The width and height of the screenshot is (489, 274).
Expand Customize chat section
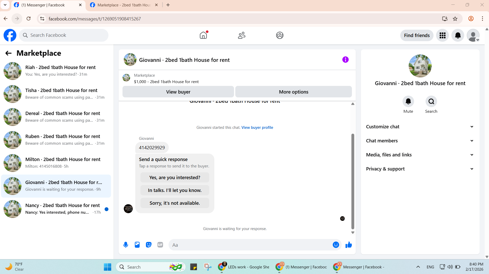(420, 127)
